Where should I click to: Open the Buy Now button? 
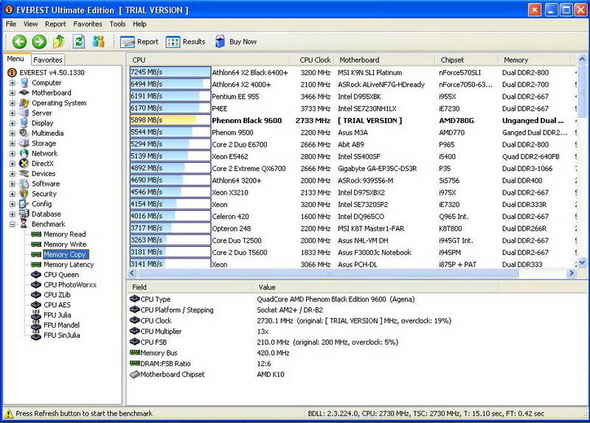pyautogui.click(x=236, y=42)
